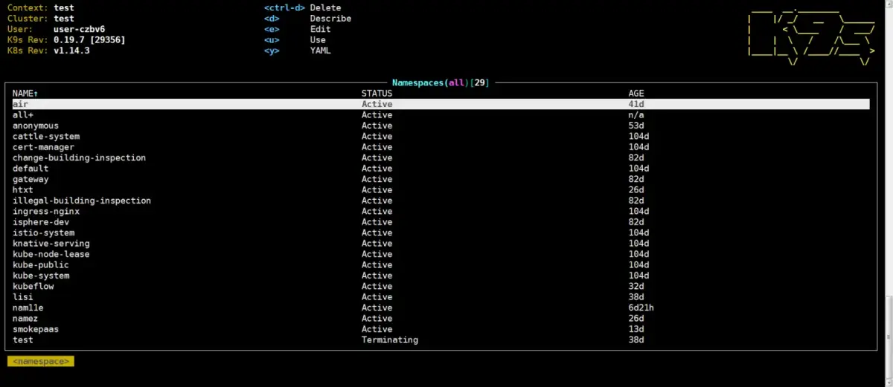Select the kubeflow namespace row

(x=33, y=287)
